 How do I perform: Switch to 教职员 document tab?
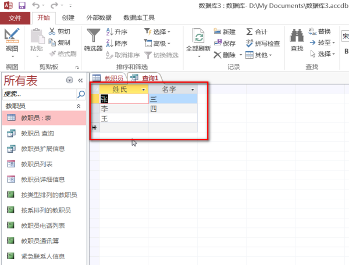(108, 78)
